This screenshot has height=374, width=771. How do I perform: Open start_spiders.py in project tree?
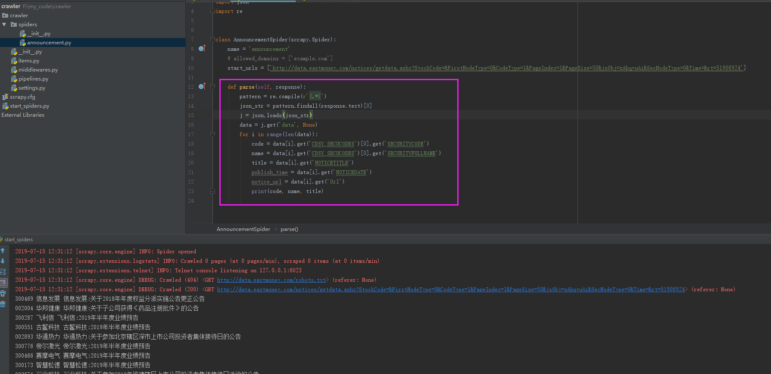(x=25, y=106)
